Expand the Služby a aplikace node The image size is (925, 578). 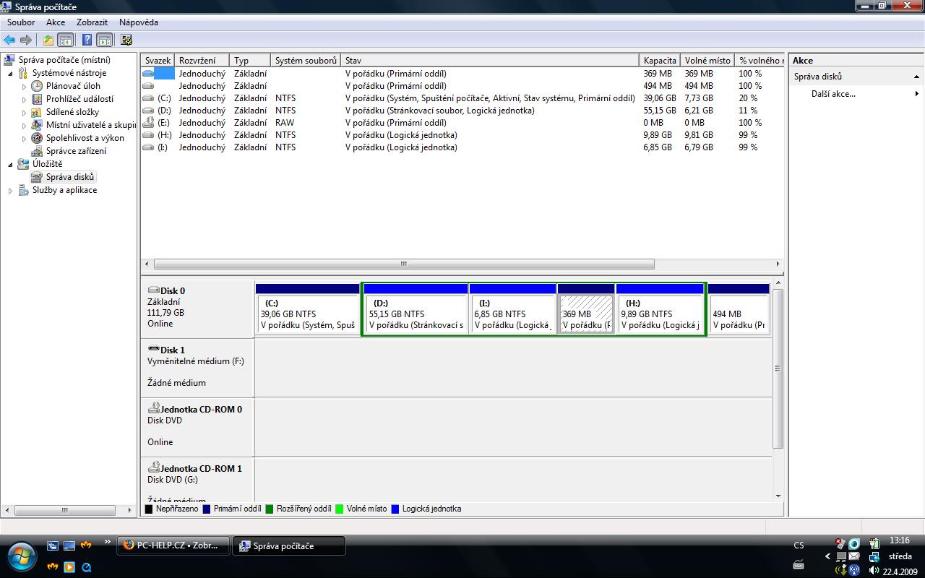coord(11,191)
